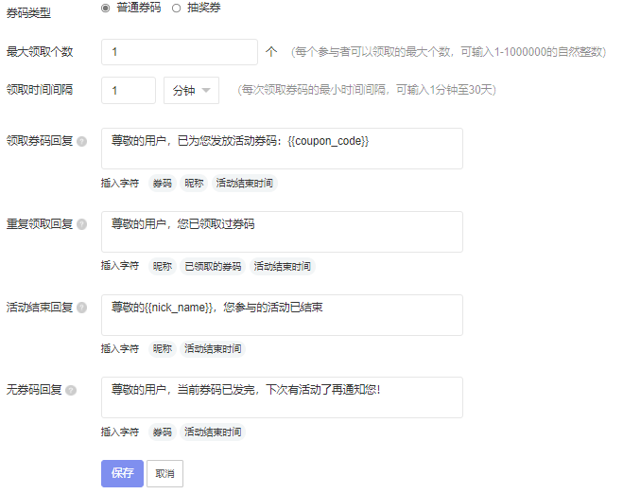
Task: Insert 券码 tag in 领取券码回复
Action: tap(163, 183)
